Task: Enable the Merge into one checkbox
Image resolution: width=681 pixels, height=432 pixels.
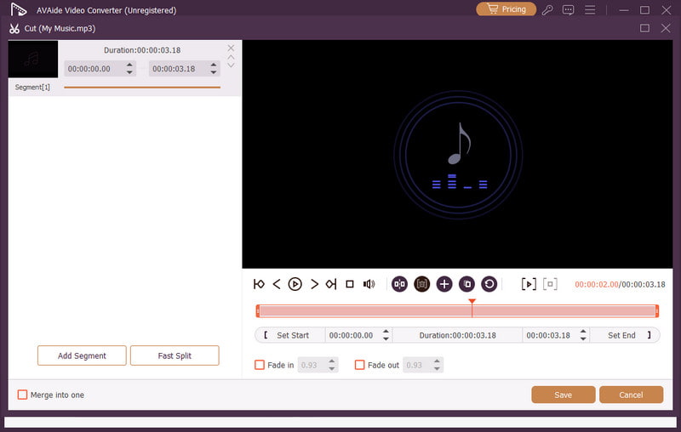Action: [22, 395]
